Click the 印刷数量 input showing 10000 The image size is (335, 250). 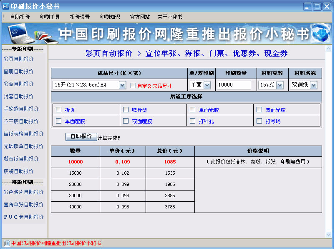pos(234,85)
